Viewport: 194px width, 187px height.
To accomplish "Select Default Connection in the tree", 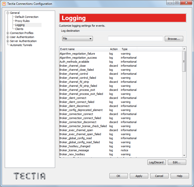I will point(27,17).
